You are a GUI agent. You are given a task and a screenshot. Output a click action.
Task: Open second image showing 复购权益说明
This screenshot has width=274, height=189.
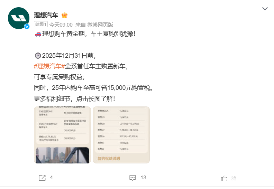121,135
